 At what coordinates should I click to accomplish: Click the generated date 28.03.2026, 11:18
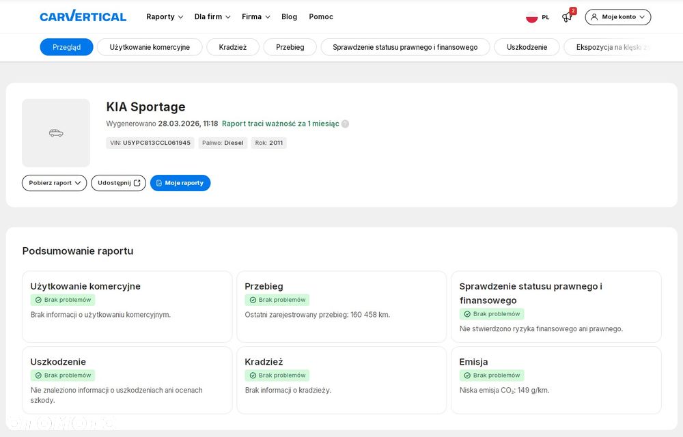tap(188, 124)
